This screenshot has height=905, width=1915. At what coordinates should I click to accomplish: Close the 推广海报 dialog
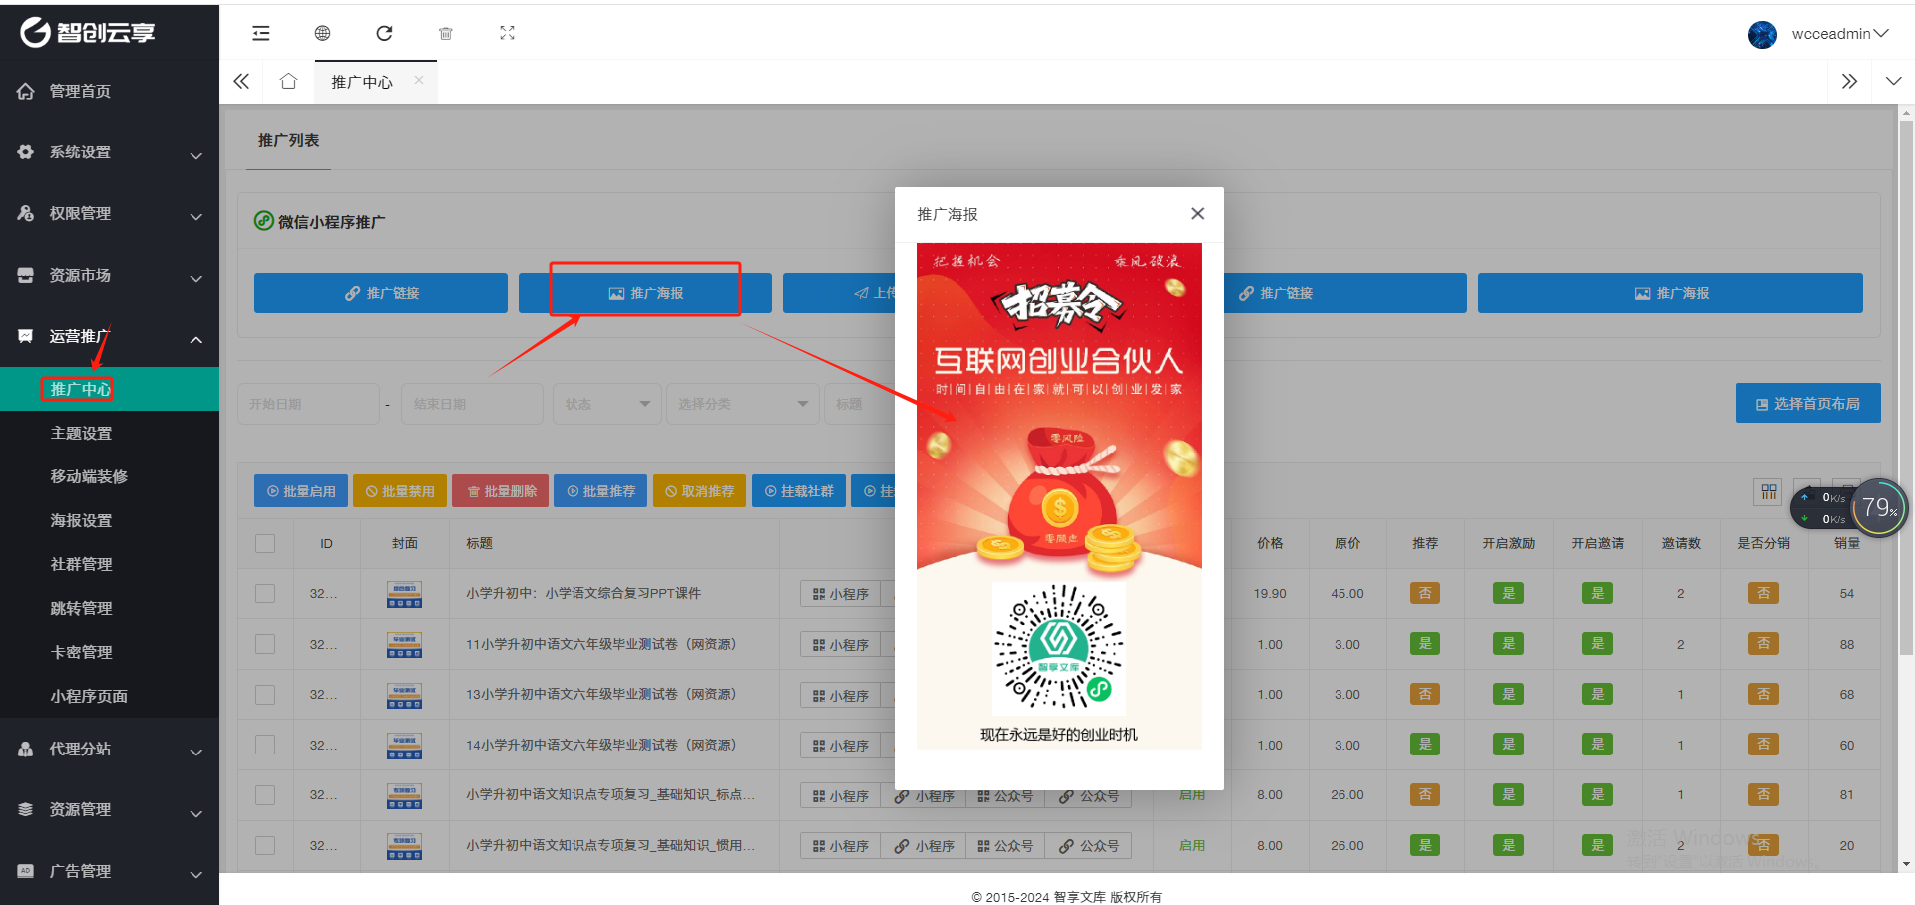click(x=1198, y=213)
